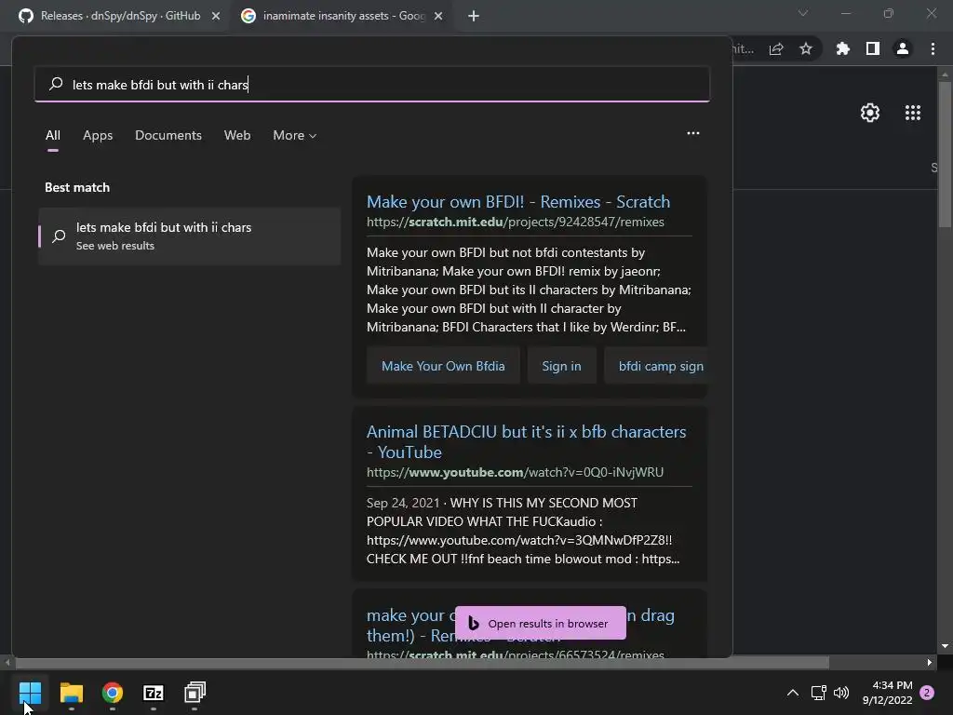This screenshot has width=953, height=715.
Task: Click the vertical scrollbar thumb in Chrome
Action: tap(945, 155)
